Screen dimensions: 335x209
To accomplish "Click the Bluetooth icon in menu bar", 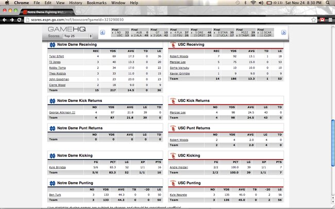I will [x=245, y=3].
